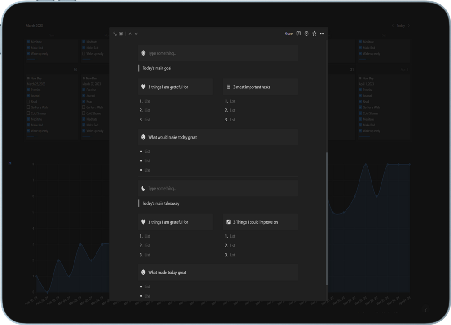Open the page in full-page view

115,34
